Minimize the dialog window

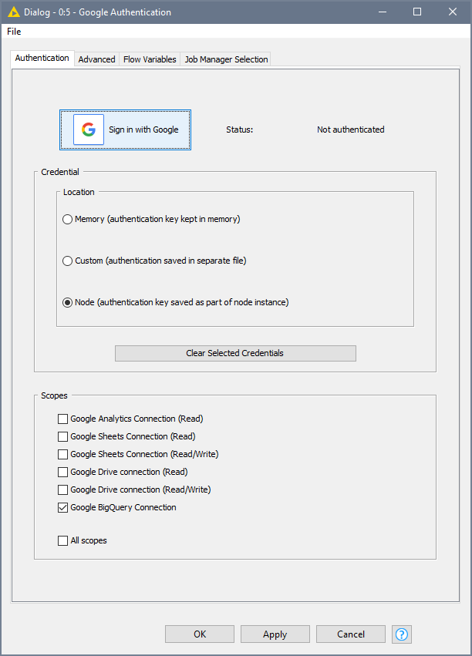(x=383, y=12)
